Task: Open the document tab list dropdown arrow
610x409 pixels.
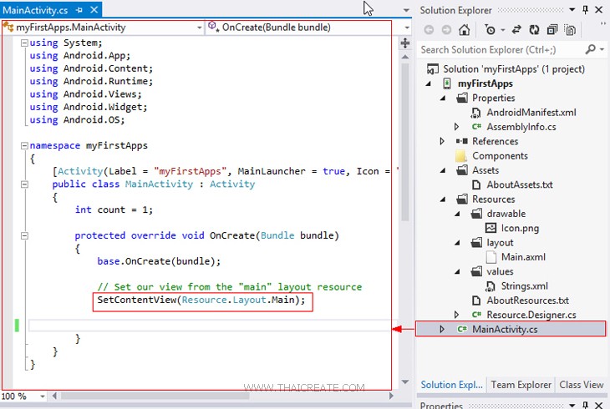Action: (x=406, y=10)
